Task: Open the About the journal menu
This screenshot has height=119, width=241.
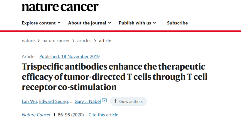Action: point(90,23)
